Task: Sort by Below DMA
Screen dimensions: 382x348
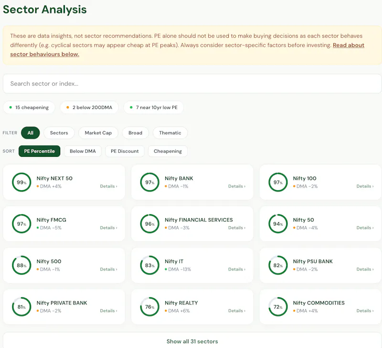Action: coord(83,151)
